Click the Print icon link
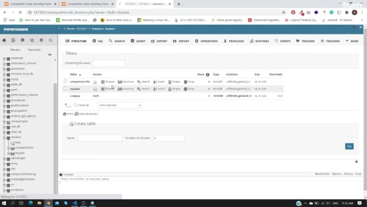Viewport: 367px width, 207px height. click(x=68, y=114)
